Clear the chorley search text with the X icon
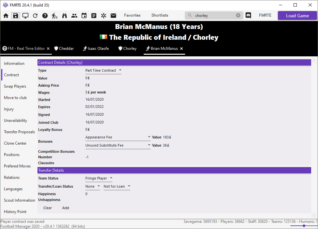The image size is (318, 229). tap(238, 15)
